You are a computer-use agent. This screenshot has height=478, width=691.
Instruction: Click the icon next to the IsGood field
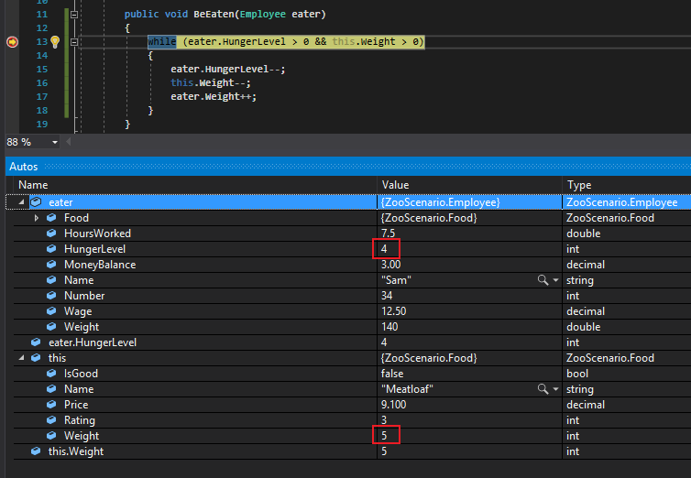pos(52,374)
